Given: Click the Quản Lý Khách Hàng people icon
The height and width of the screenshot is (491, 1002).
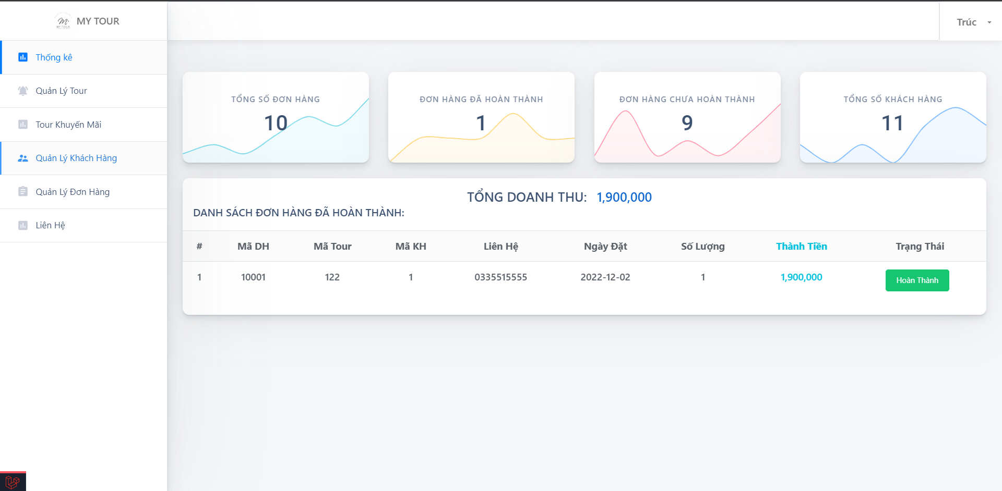Looking at the screenshot, I should click(x=23, y=158).
